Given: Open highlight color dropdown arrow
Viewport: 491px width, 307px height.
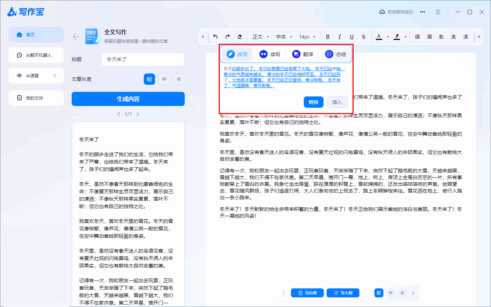Looking at the screenshot, I should pos(405,37).
